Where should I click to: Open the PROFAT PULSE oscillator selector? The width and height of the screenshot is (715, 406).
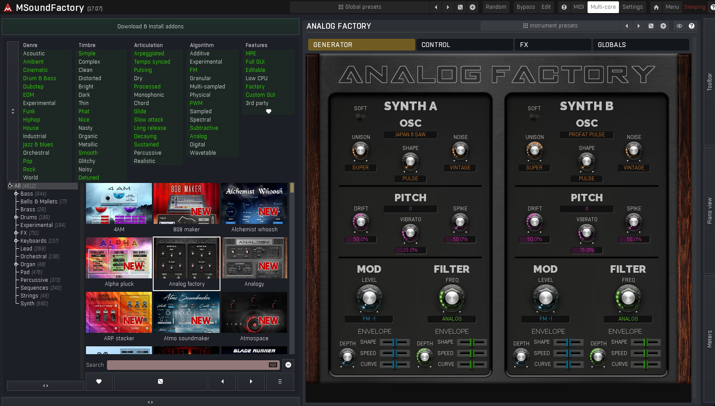(587, 135)
